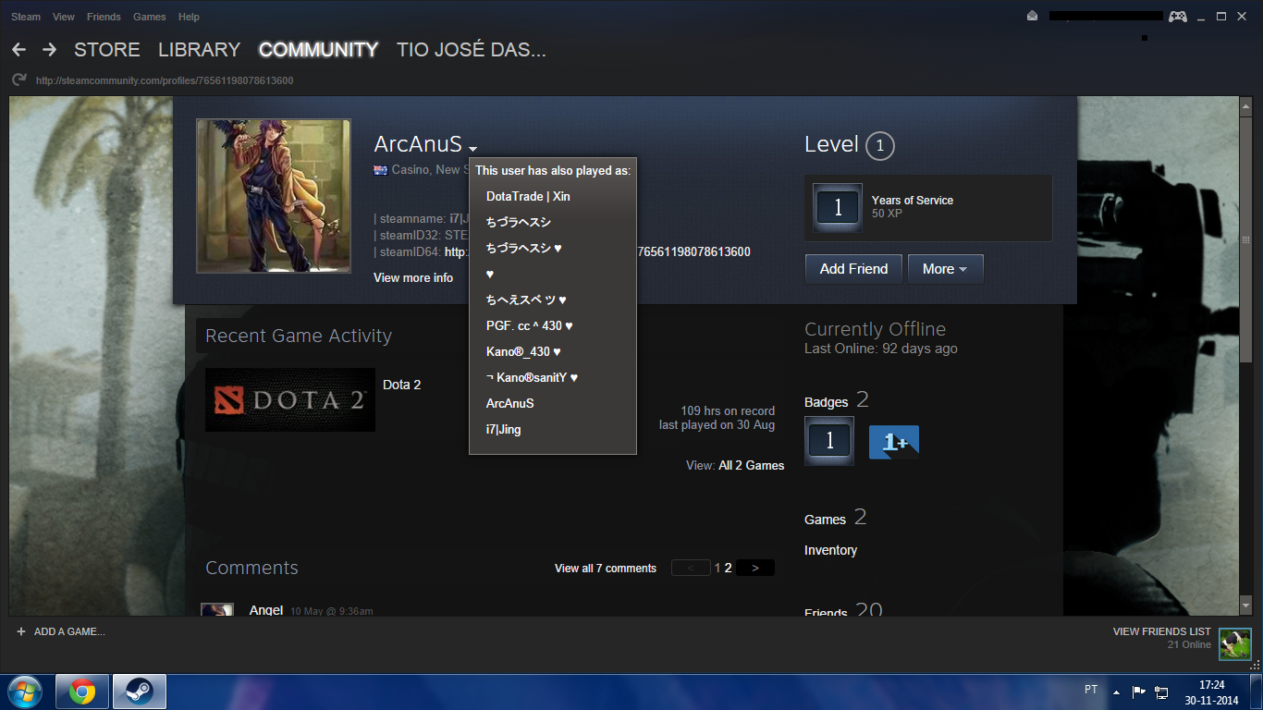1263x710 pixels.
Task: Open the All 2 Games link
Action: (x=751, y=465)
